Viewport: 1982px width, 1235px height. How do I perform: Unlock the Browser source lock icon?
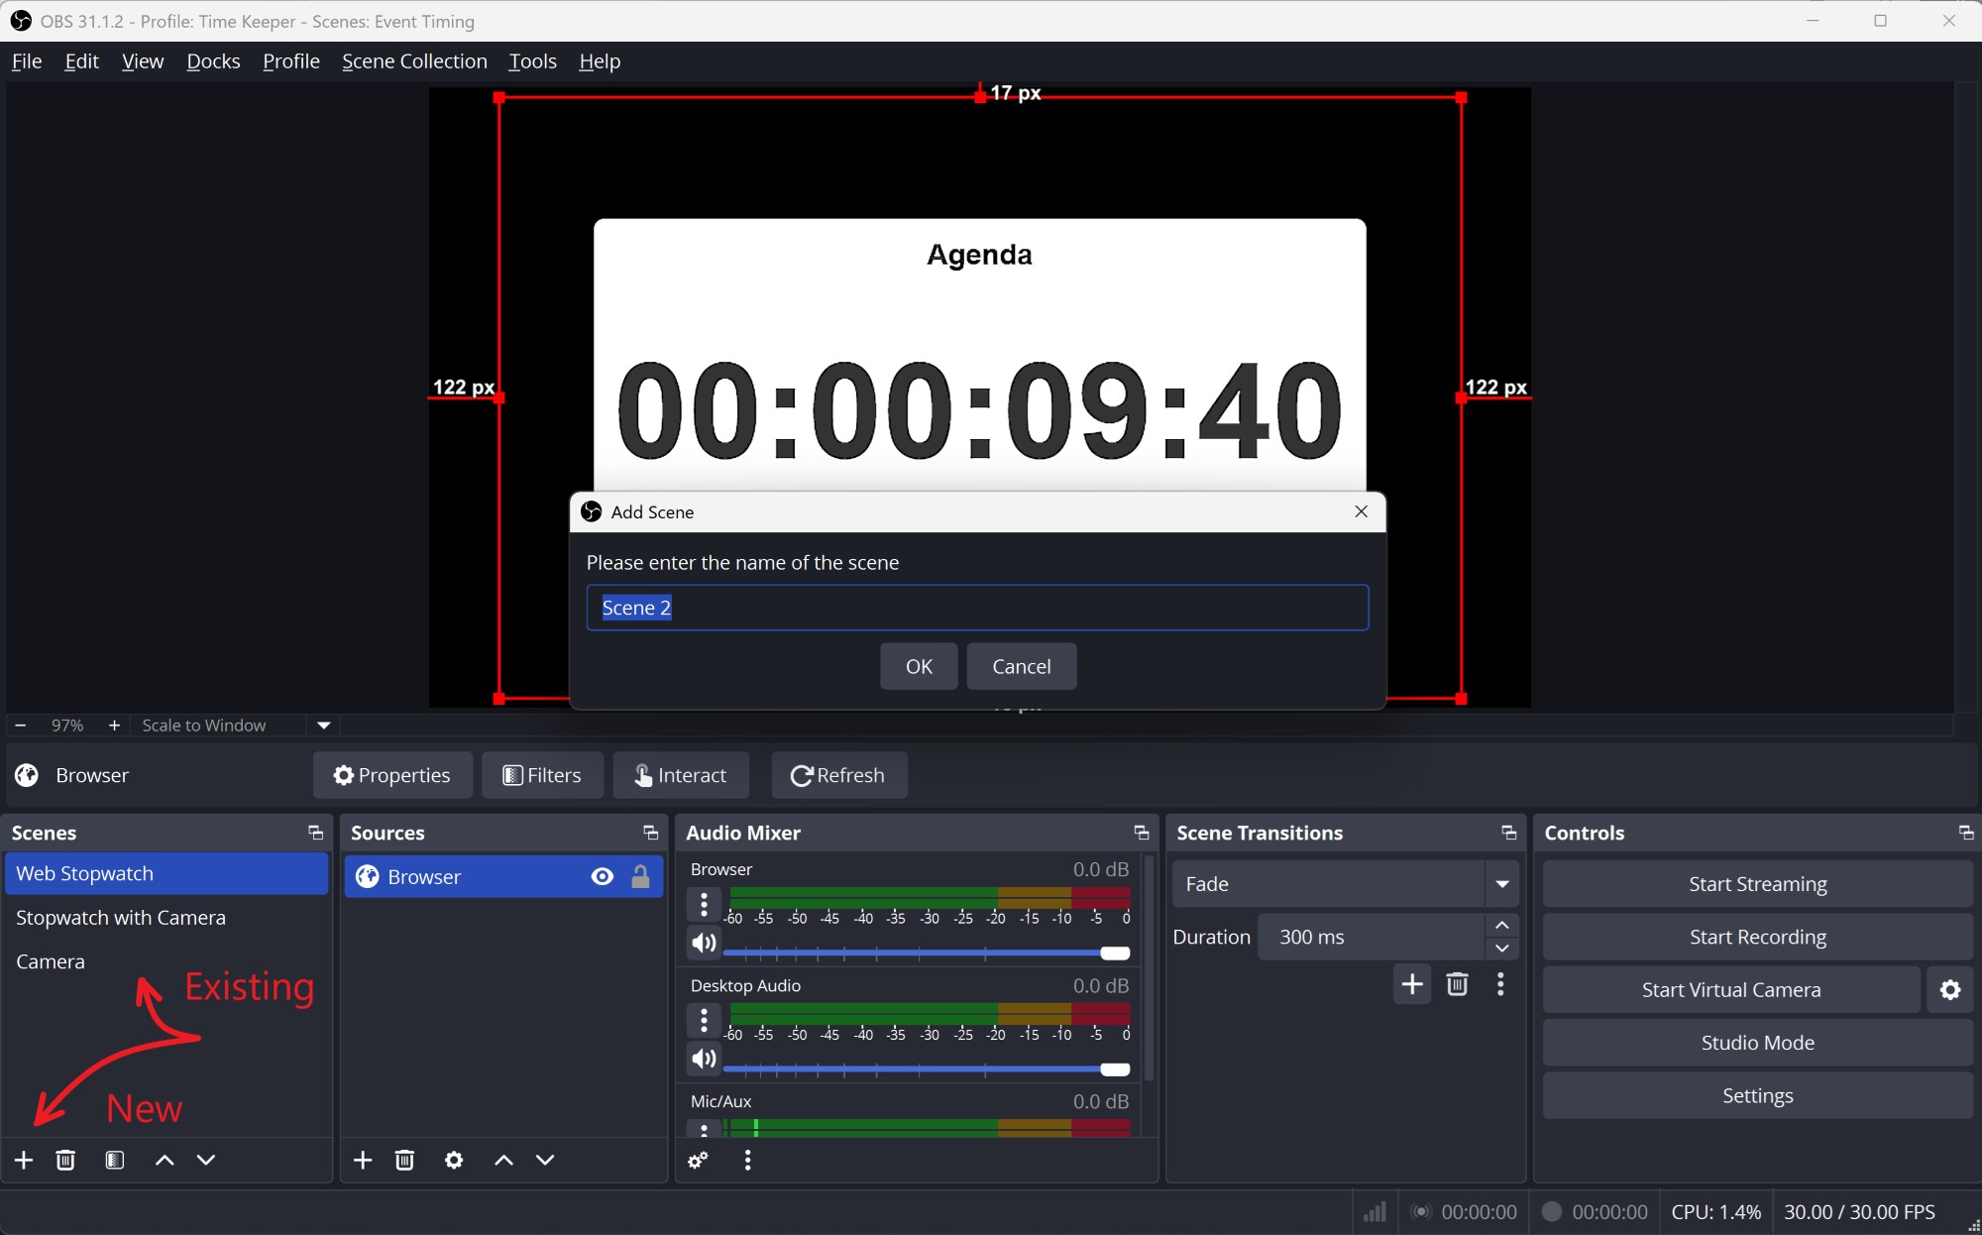[641, 877]
